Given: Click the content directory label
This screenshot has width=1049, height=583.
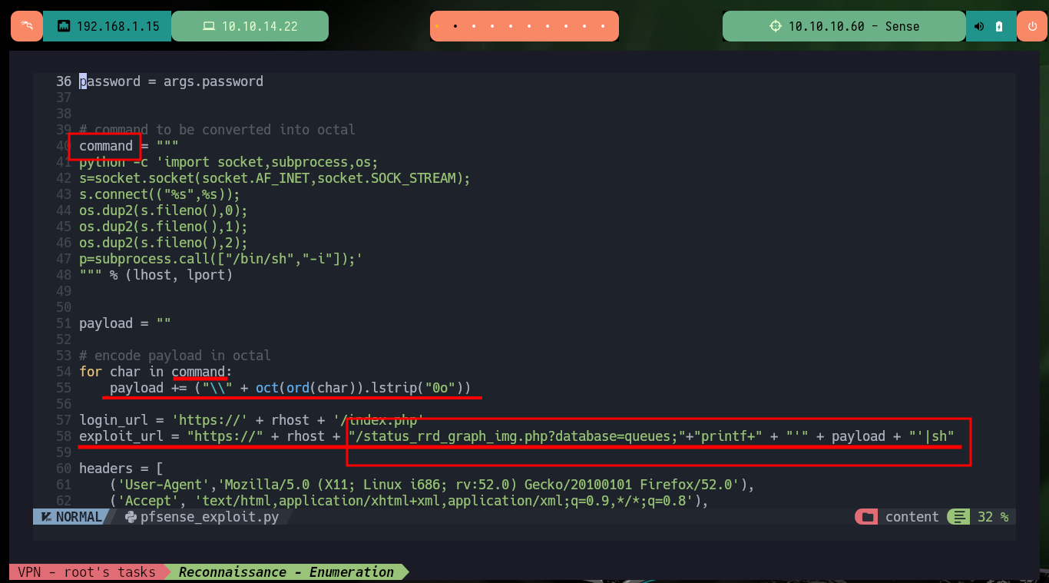Looking at the screenshot, I should [x=912, y=517].
